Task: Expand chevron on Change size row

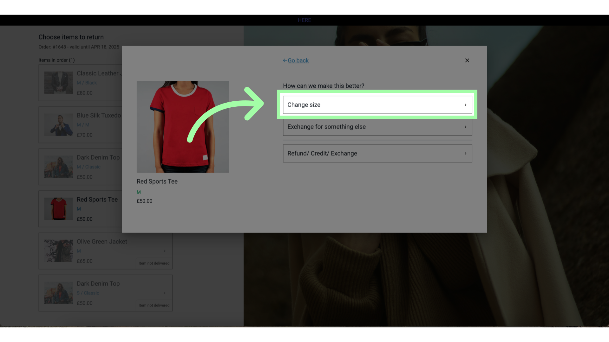Action: click(x=465, y=105)
